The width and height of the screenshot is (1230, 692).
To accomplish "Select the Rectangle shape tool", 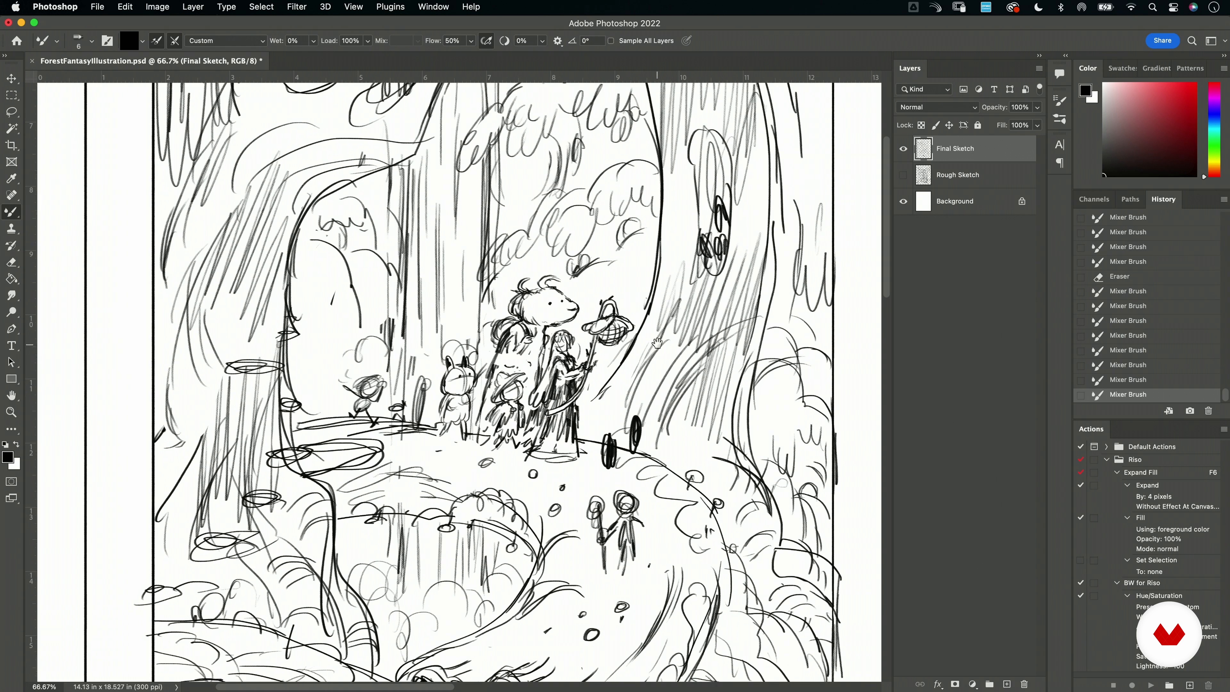I will (x=12, y=379).
